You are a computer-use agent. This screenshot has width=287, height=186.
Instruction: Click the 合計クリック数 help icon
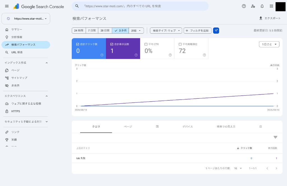(102, 55)
